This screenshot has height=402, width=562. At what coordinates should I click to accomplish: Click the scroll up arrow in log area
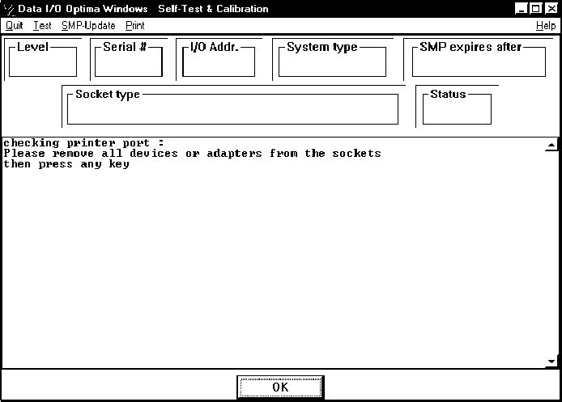click(x=551, y=145)
